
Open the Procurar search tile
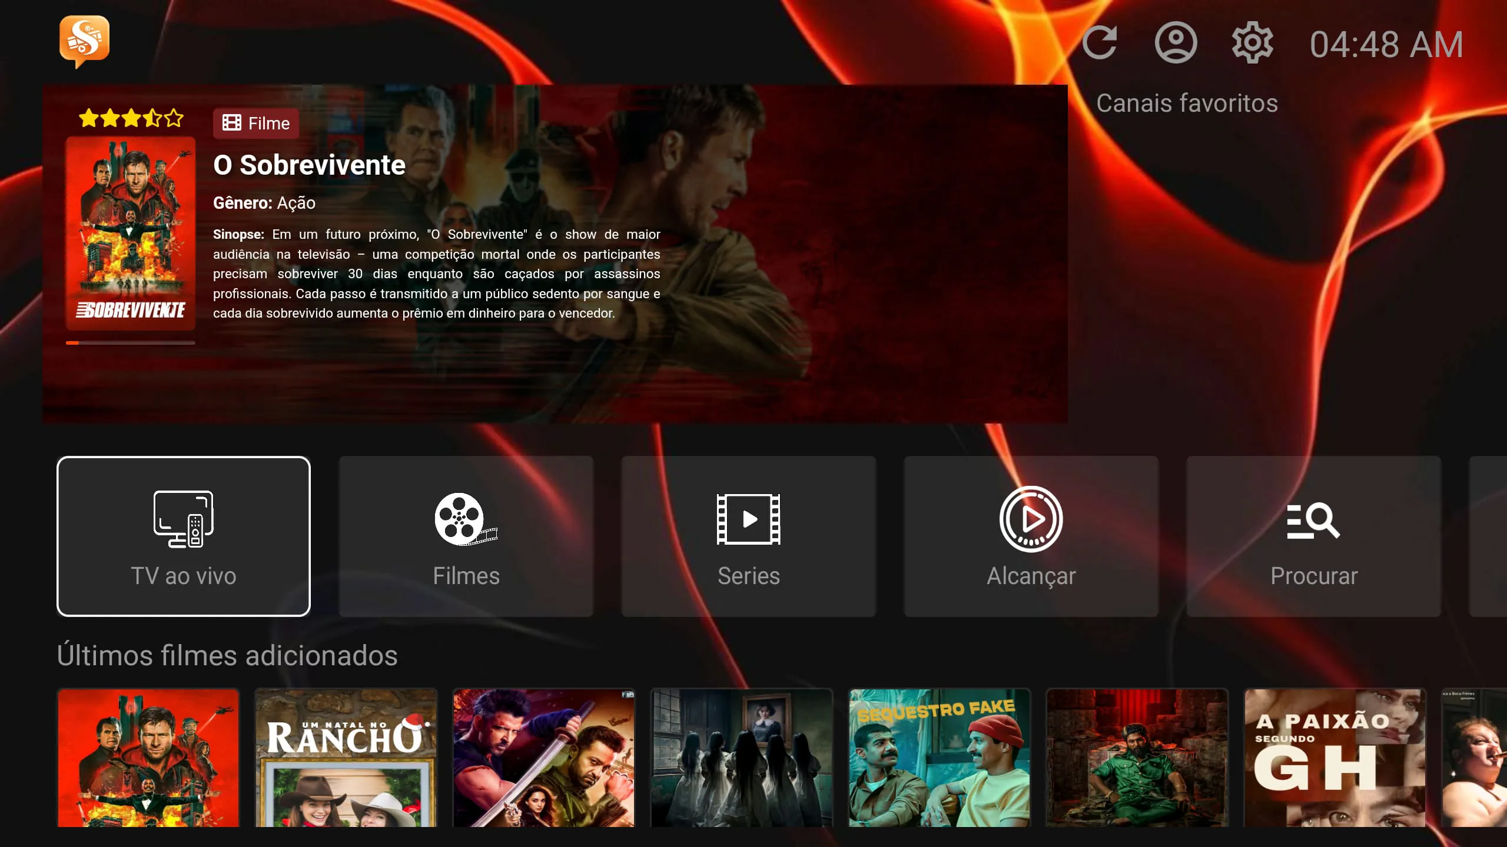coord(1313,536)
